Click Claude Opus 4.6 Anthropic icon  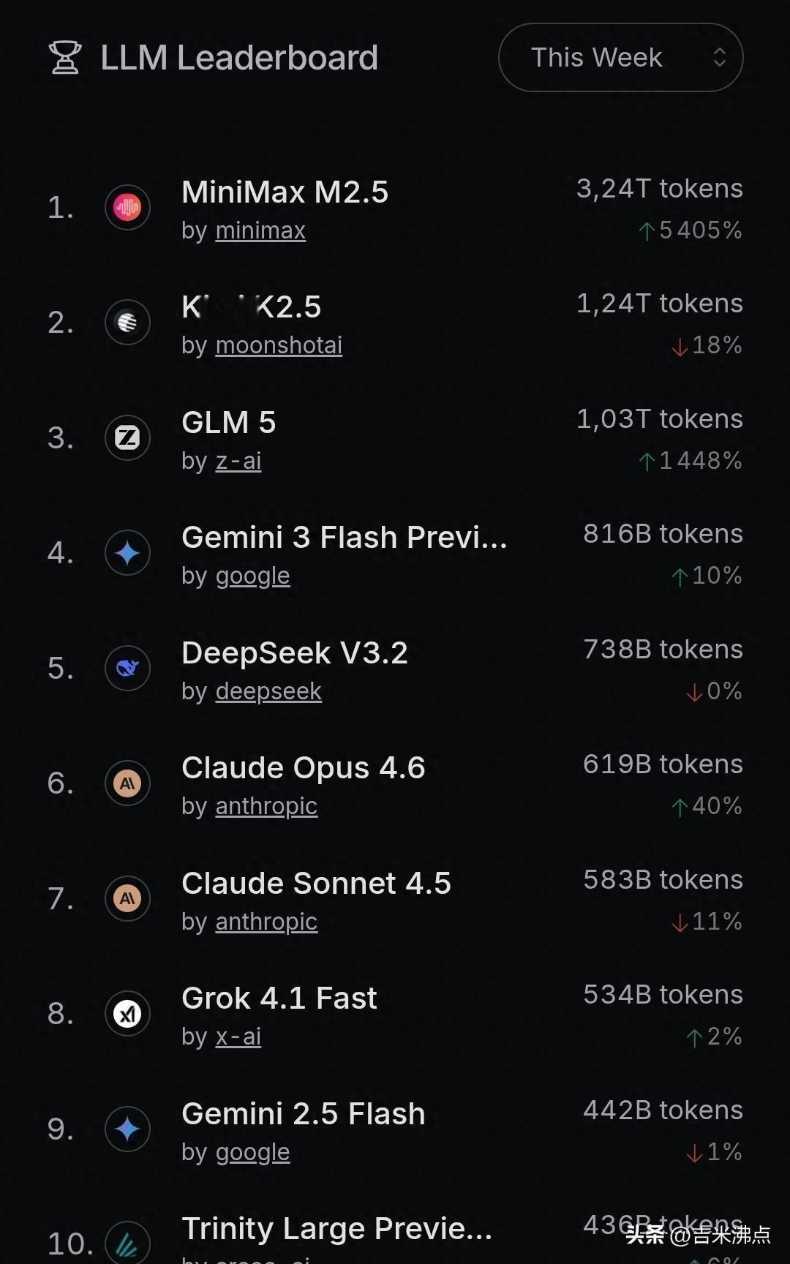[127, 783]
